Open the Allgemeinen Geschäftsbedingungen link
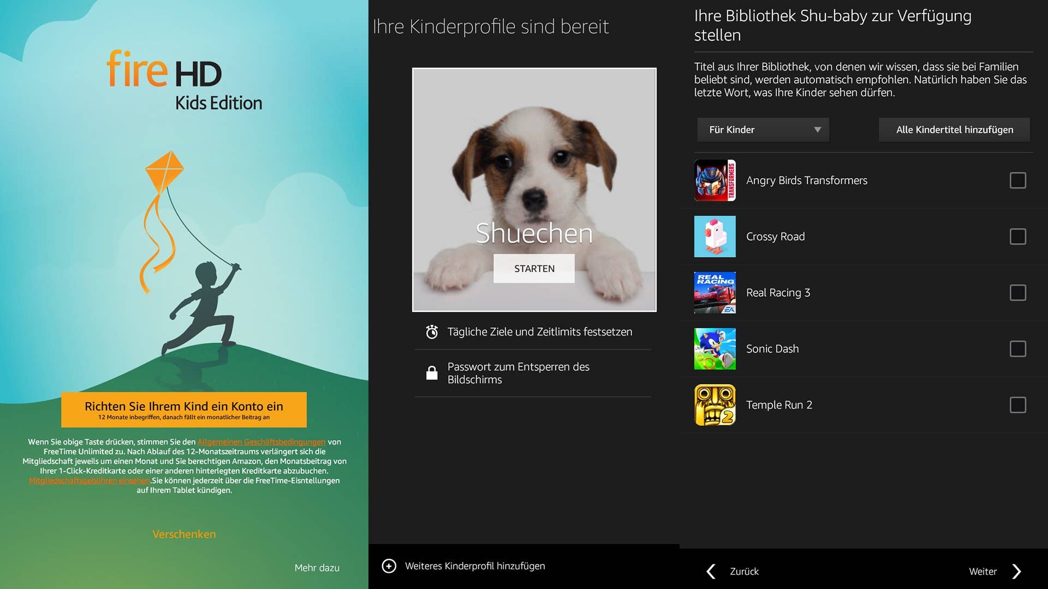Screen dimensions: 1048x589 click(261, 442)
